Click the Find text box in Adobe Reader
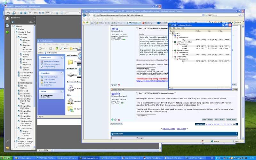This screenshot has height=160, width=256. pos(72,13)
